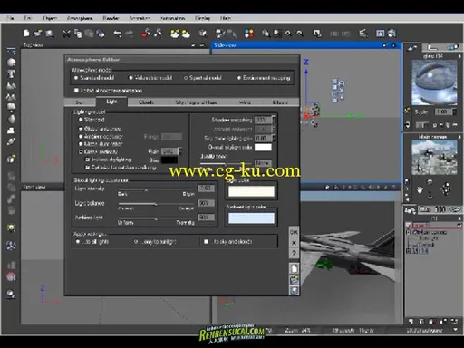464x348 pixels.
Task: Click the Cut scissors toolbar icon
Action: (x=66, y=34)
